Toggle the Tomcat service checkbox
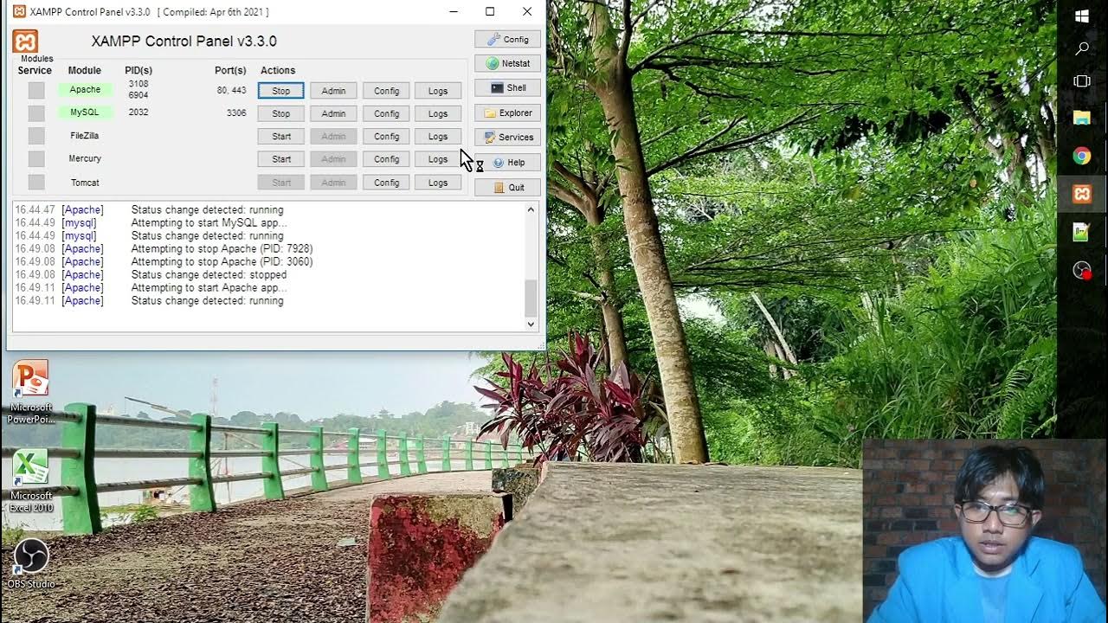Screen dimensions: 1108x623 click(x=36, y=183)
